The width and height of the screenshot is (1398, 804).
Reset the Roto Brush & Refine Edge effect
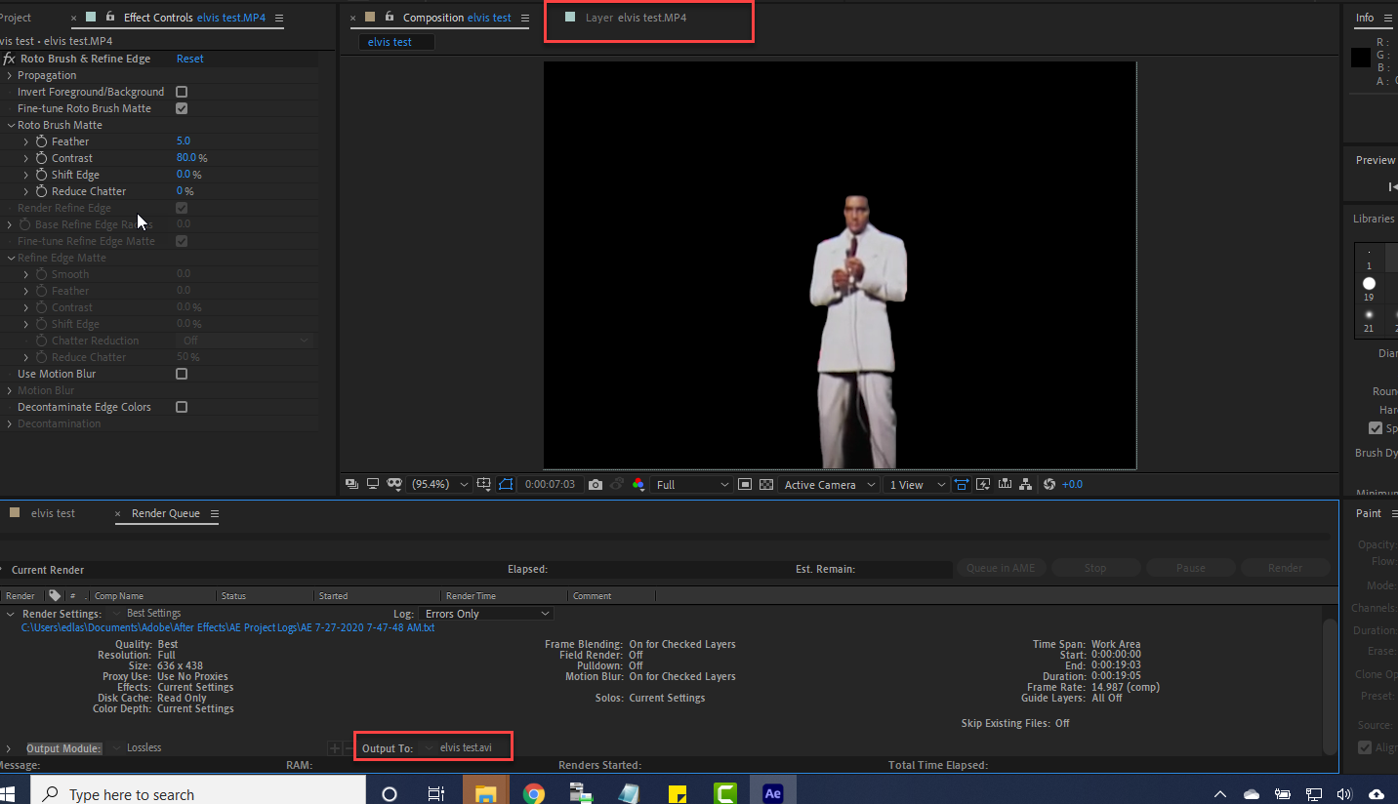click(x=189, y=59)
